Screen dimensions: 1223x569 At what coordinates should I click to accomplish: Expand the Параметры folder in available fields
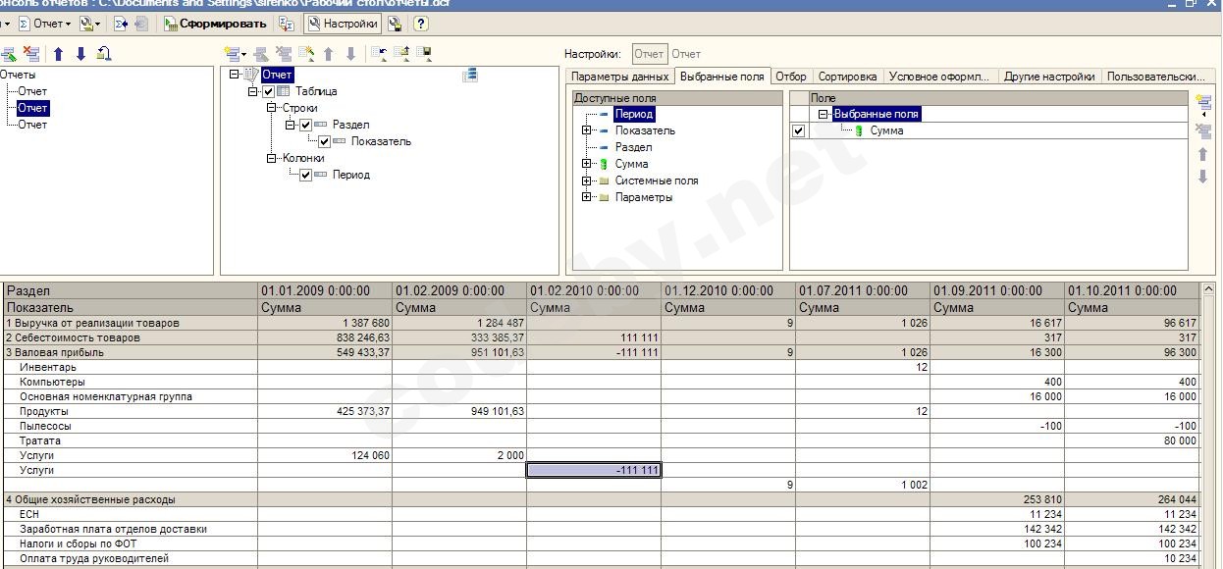586,197
